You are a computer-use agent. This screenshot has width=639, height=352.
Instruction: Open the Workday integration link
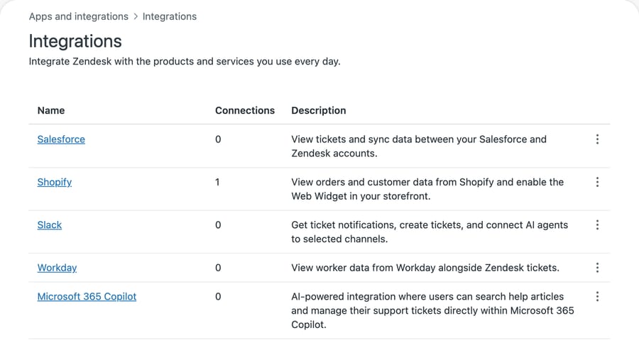point(57,268)
